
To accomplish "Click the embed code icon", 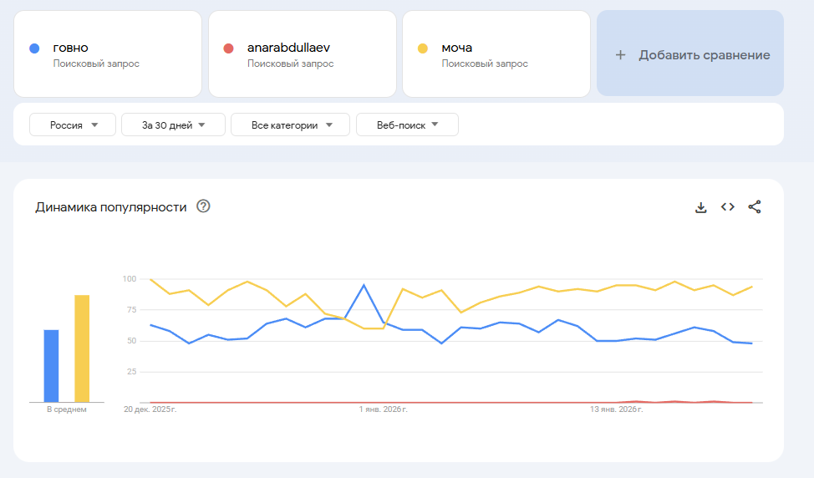I will tap(728, 207).
